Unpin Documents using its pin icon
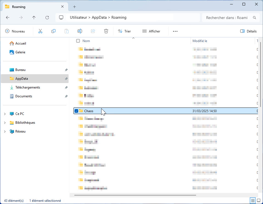Screen dimensions: 263x204 tap(66, 96)
